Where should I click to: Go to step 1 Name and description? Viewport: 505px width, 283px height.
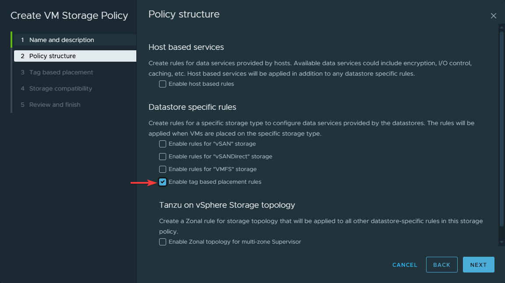coord(61,40)
